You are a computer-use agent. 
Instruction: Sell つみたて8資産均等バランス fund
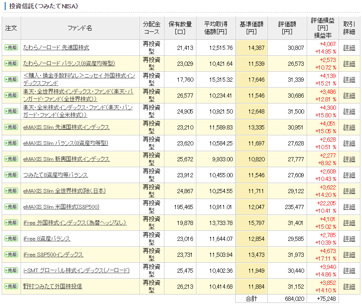(x=11, y=175)
